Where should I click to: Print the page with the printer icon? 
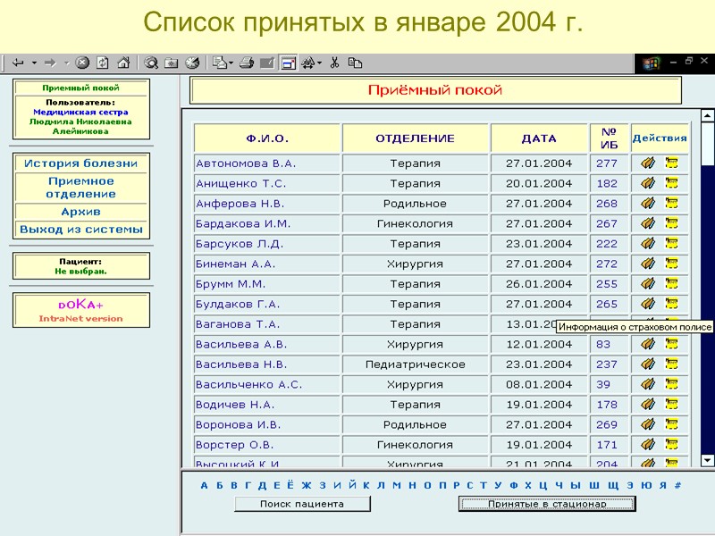click(247, 63)
